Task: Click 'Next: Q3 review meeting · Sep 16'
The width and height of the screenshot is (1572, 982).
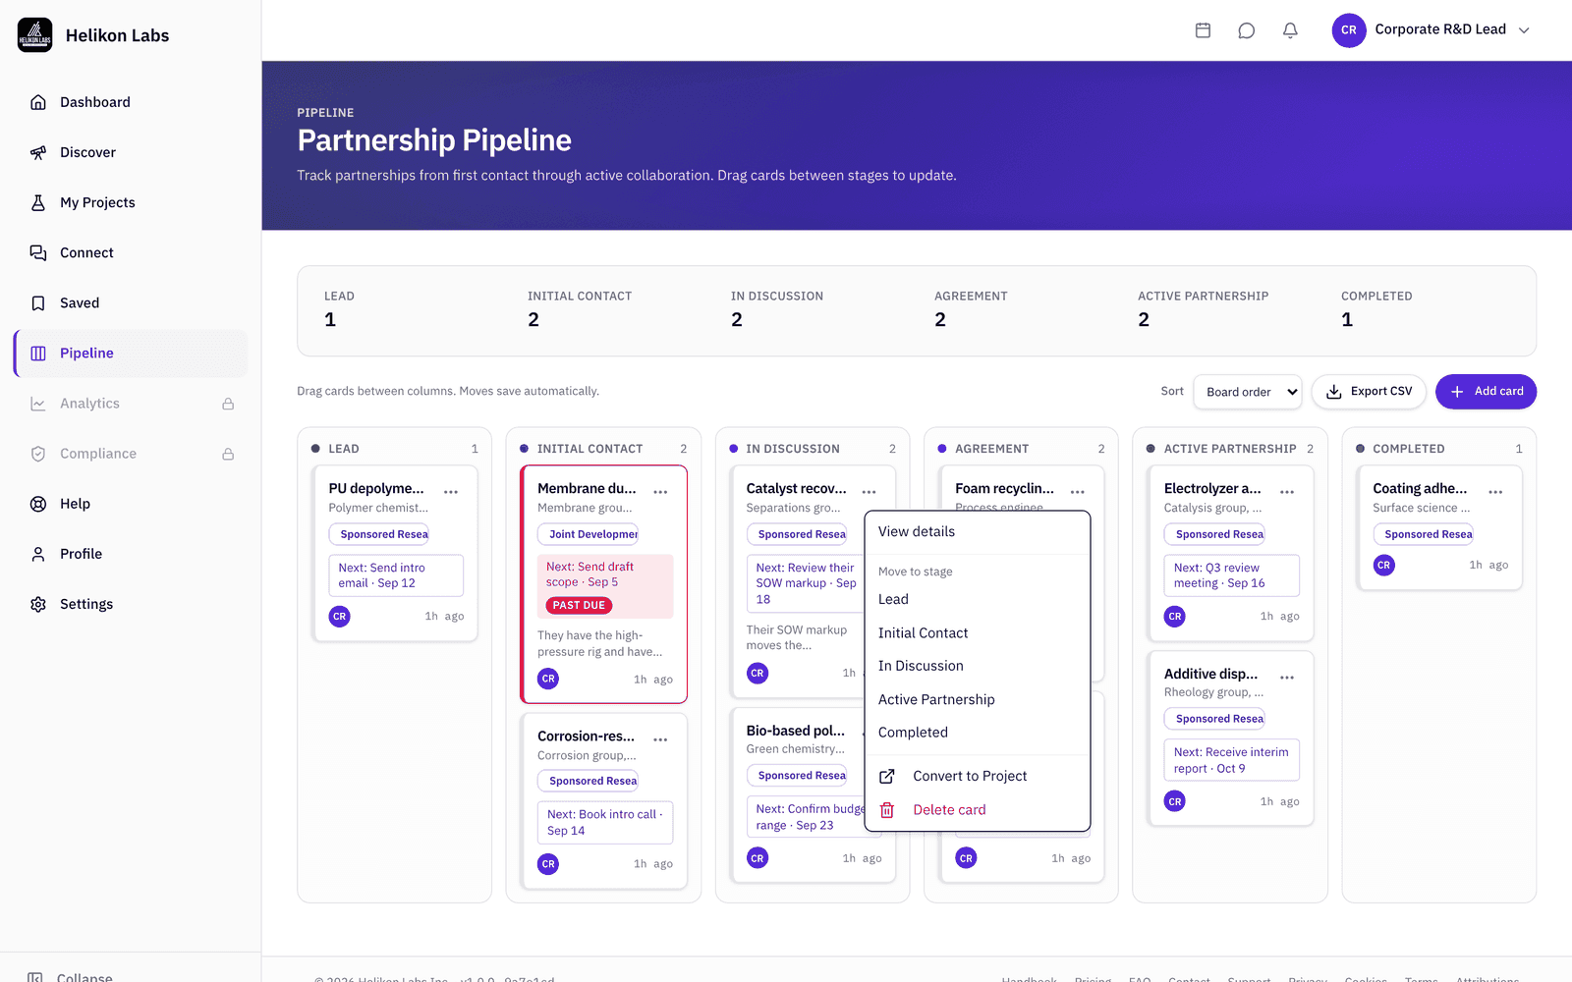Action: 1232,575
